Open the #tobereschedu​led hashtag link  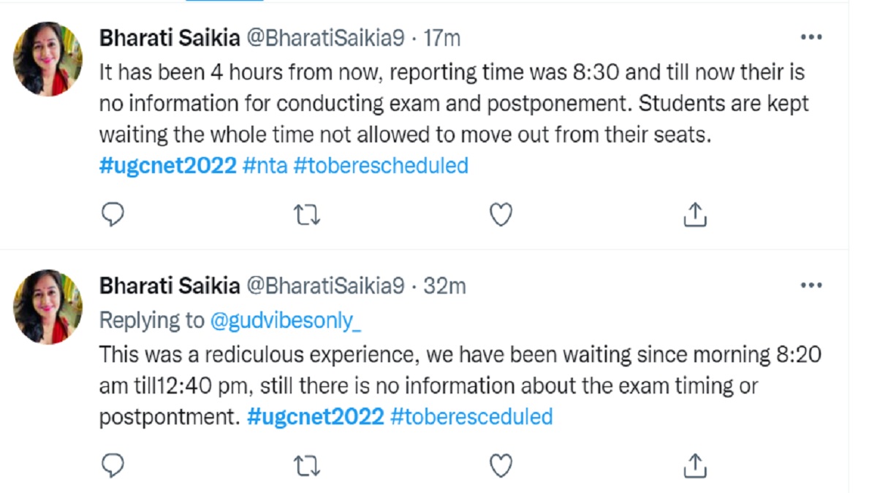click(380, 166)
